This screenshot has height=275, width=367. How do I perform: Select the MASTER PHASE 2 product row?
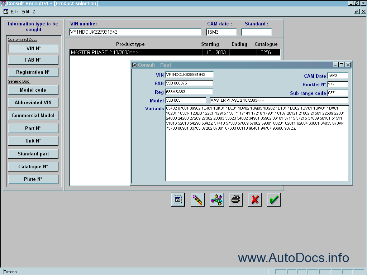(x=175, y=52)
